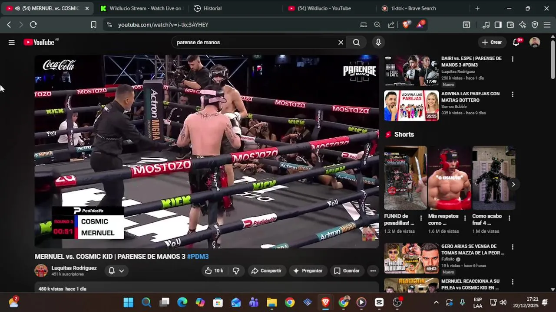Open options for GERO ARIAS video
This screenshot has width=556, height=312.
513,247
